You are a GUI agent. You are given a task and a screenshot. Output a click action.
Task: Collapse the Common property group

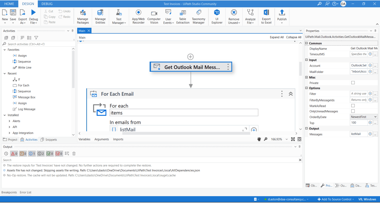pos(306,43)
